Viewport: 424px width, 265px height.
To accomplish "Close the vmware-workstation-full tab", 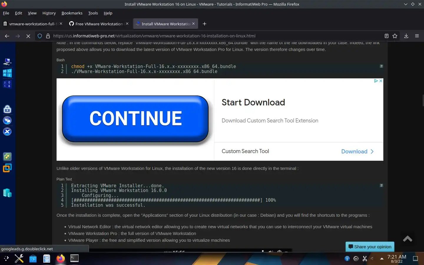I will 61,24.
